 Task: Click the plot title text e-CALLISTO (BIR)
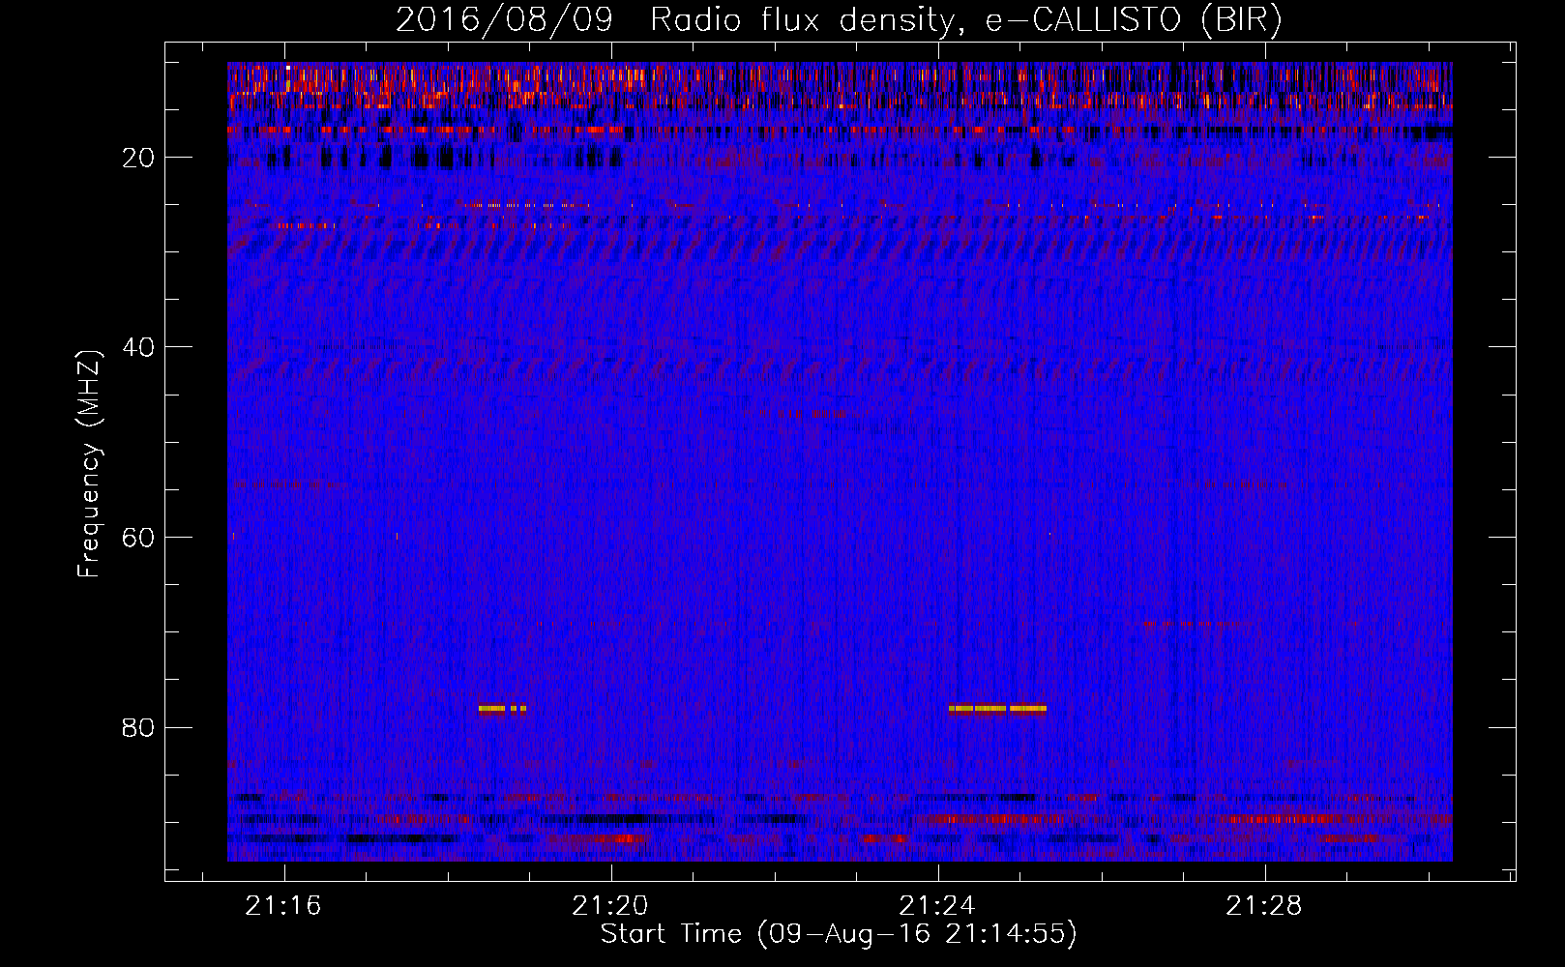click(1133, 20)
